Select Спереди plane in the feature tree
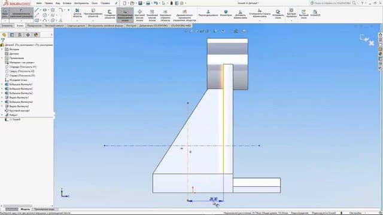Viewport: 383px width, 215px height. point(21,67)
